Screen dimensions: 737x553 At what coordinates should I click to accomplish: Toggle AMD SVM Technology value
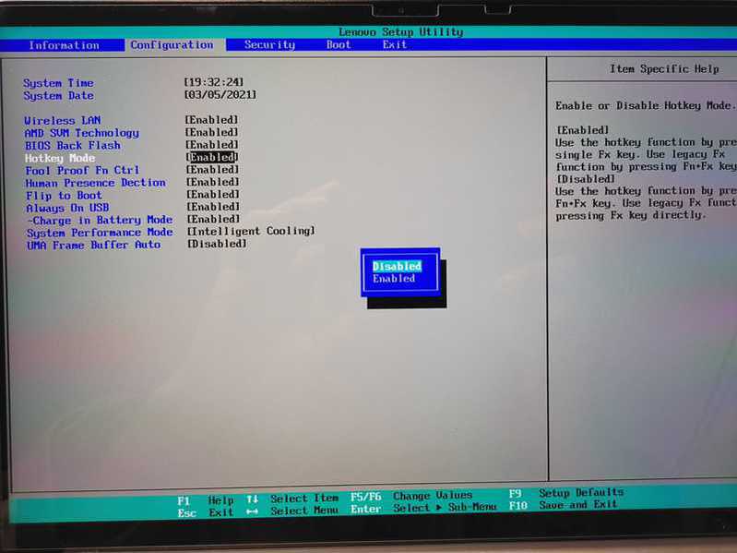click(211, 133)
